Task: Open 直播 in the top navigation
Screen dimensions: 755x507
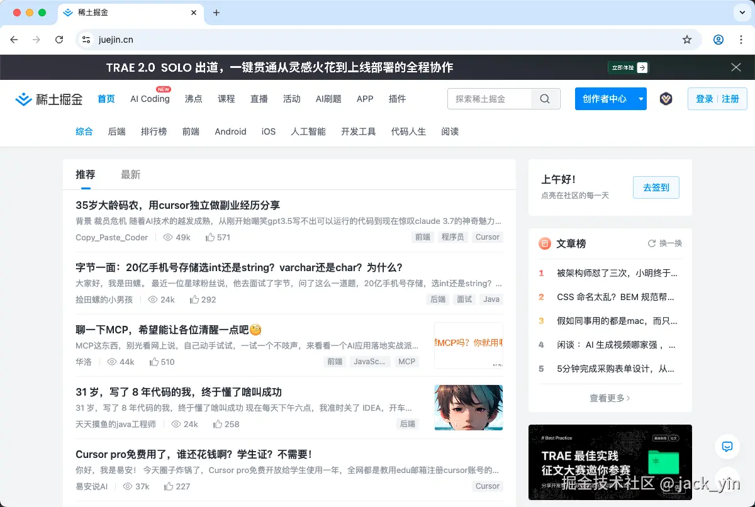Action: 259,99
